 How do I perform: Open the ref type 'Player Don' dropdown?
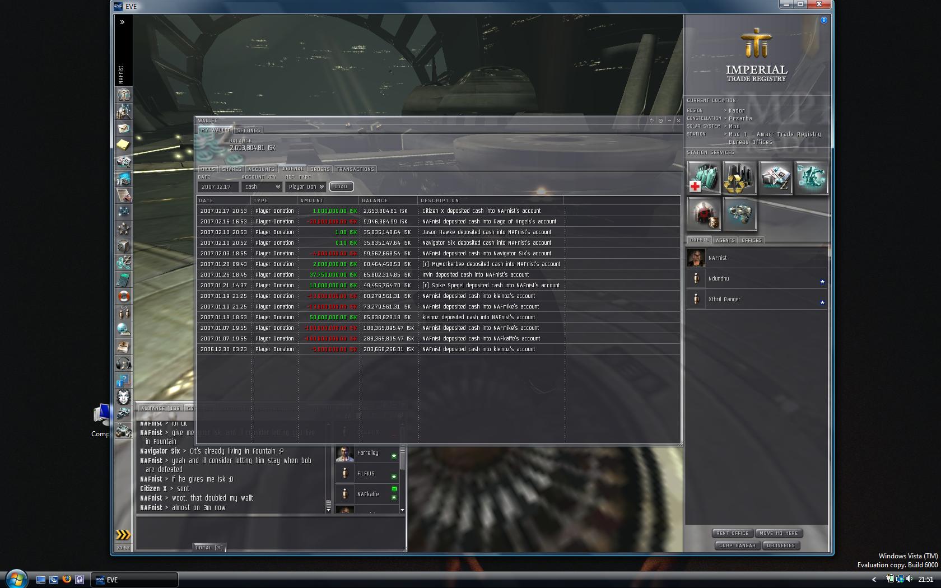pyautogui.click(x=306, y=187)
